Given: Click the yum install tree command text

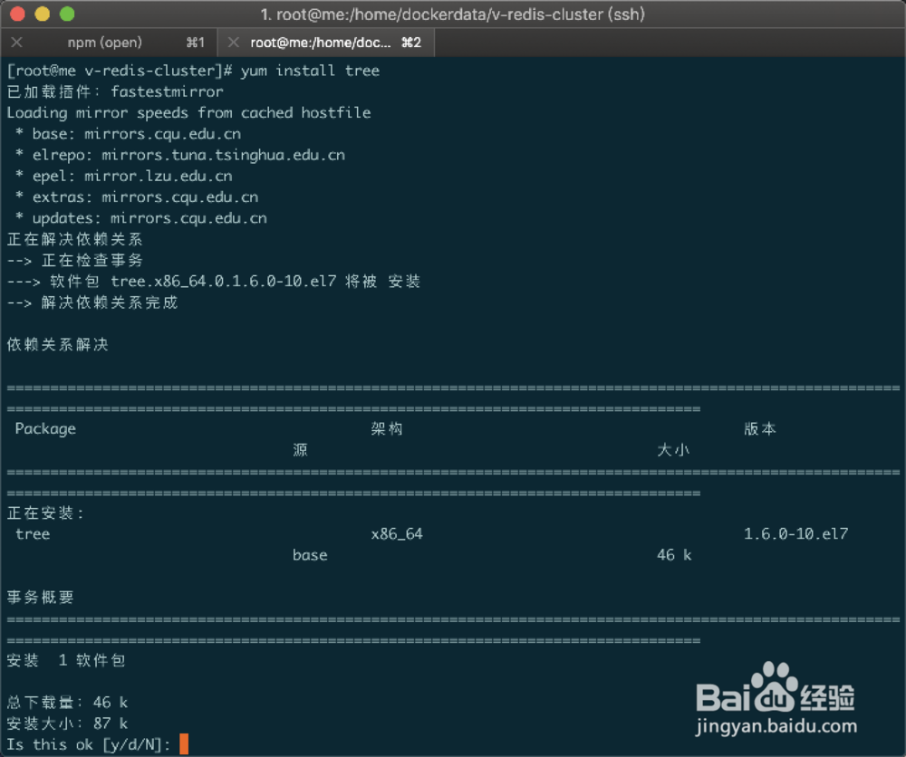Looking at the screenshot, I should 308,70.
